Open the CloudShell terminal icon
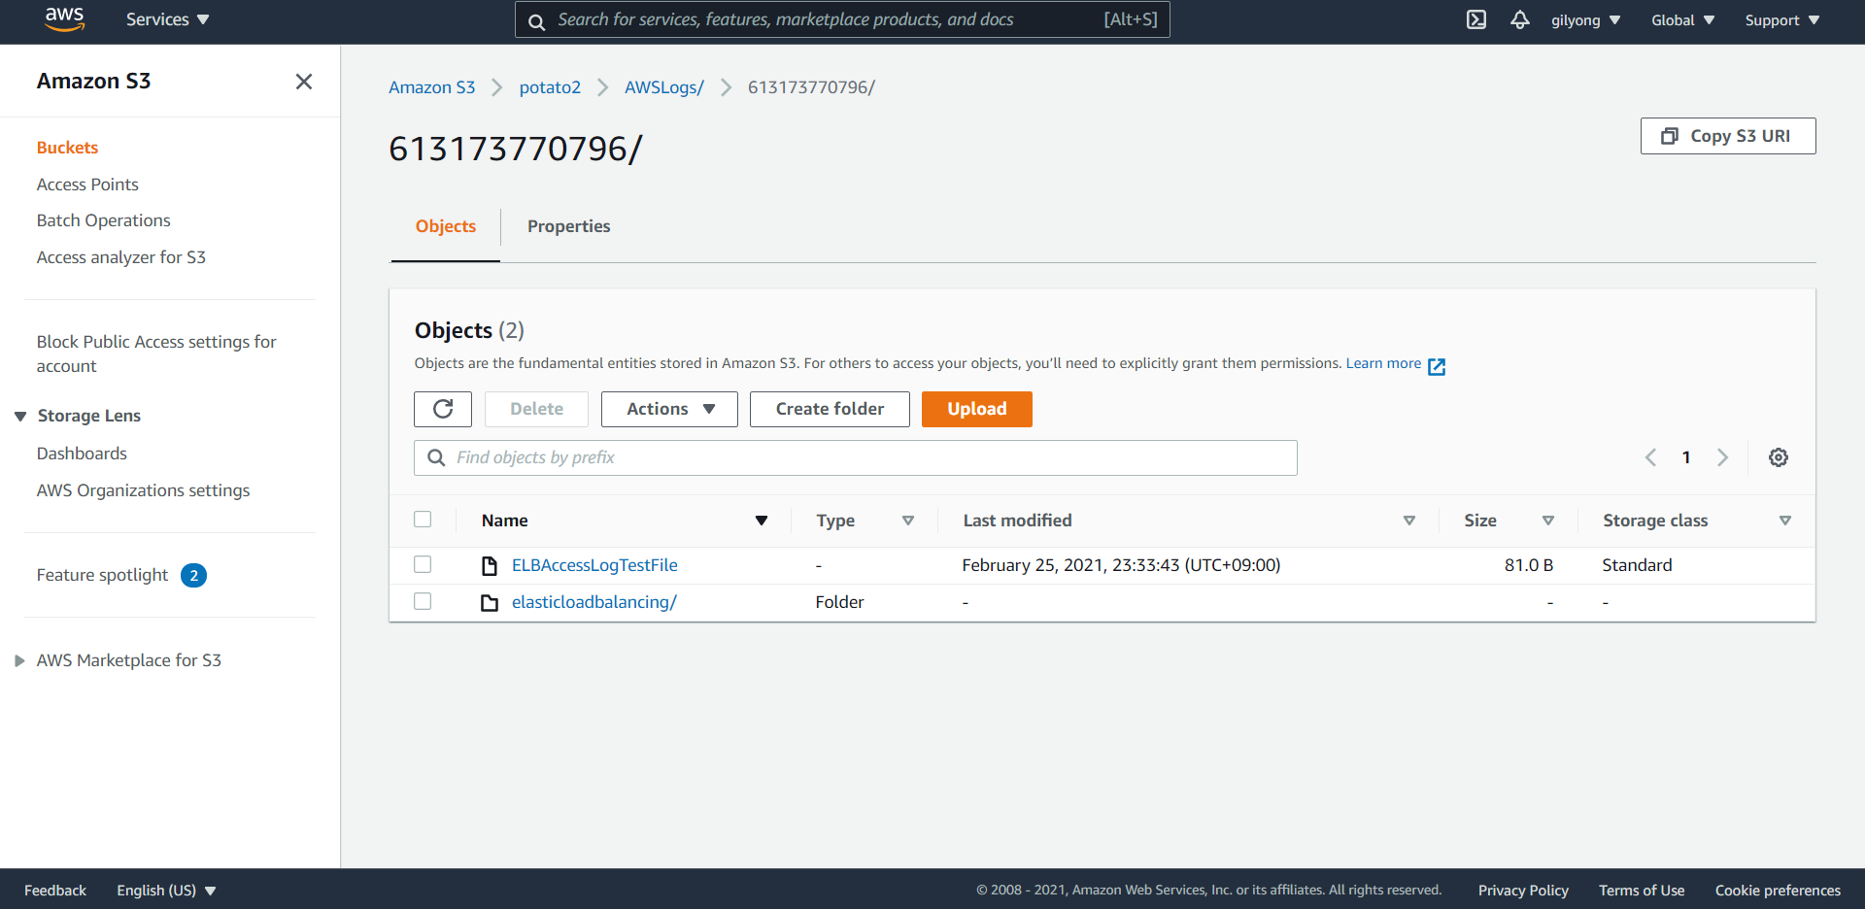Viewport: 1865px width, 909px height. pyautogui.click(x=1476, y=19)
